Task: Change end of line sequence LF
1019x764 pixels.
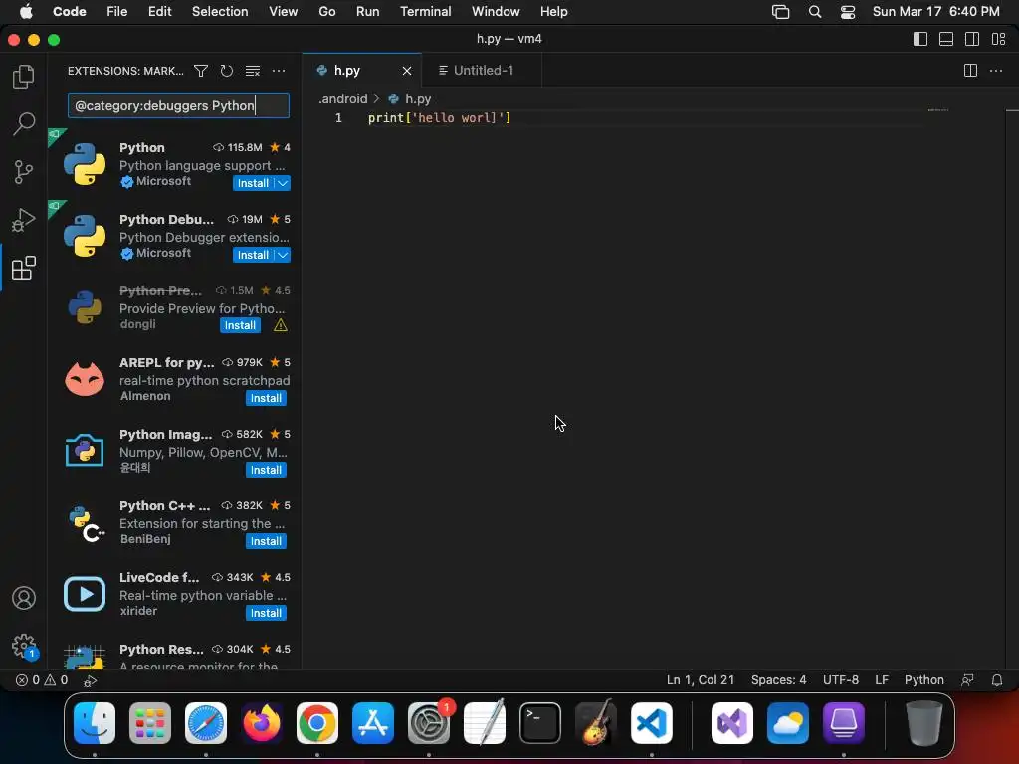Action: click(882, 680)
